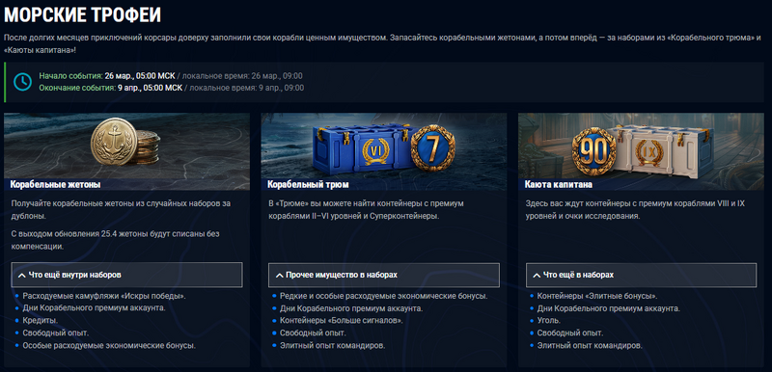
Task: Open the 'Каюта капитана' card title
Action: point(559,185)
